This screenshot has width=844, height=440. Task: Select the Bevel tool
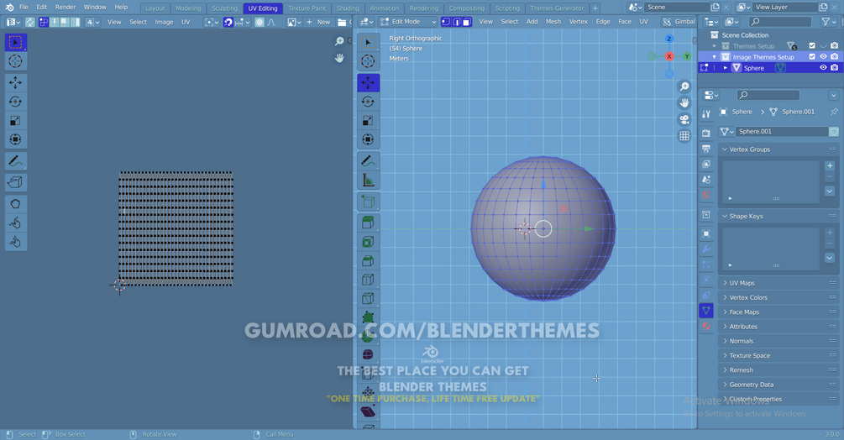(x=368, y=261)
